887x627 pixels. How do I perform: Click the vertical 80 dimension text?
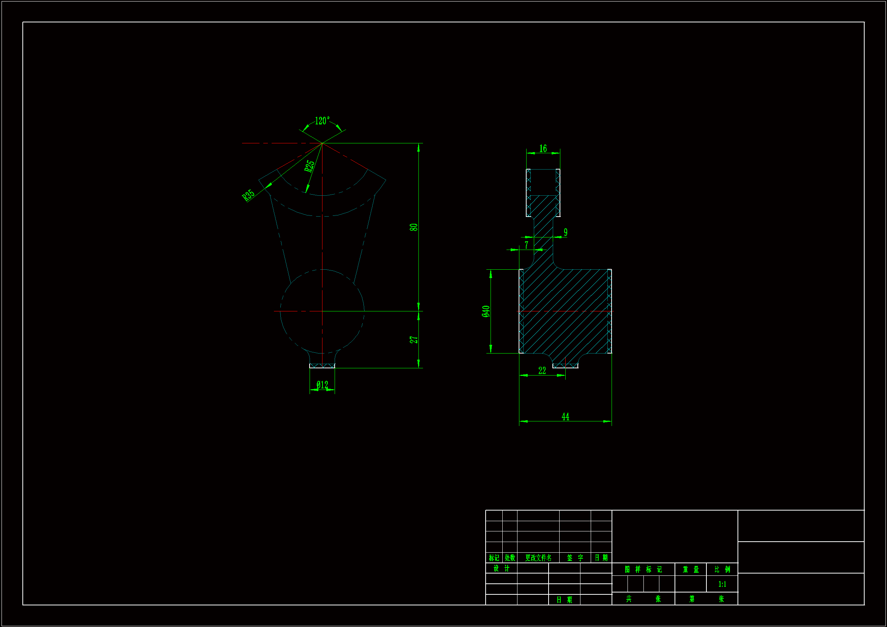414,227
